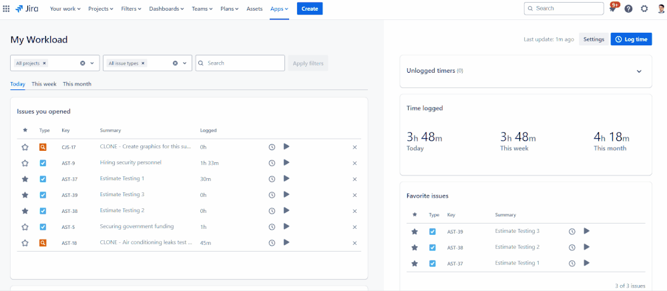Star the CJS-17 issue as favorite
Viewport: 667px width, 291px height.
click(x=25, y=148)
